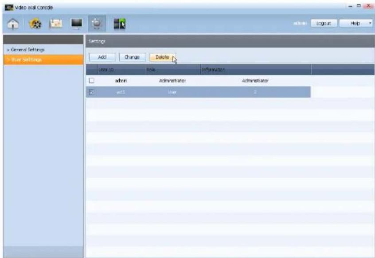
Task: Select the 'admin' user ID cell
Action: coord(121,81)
